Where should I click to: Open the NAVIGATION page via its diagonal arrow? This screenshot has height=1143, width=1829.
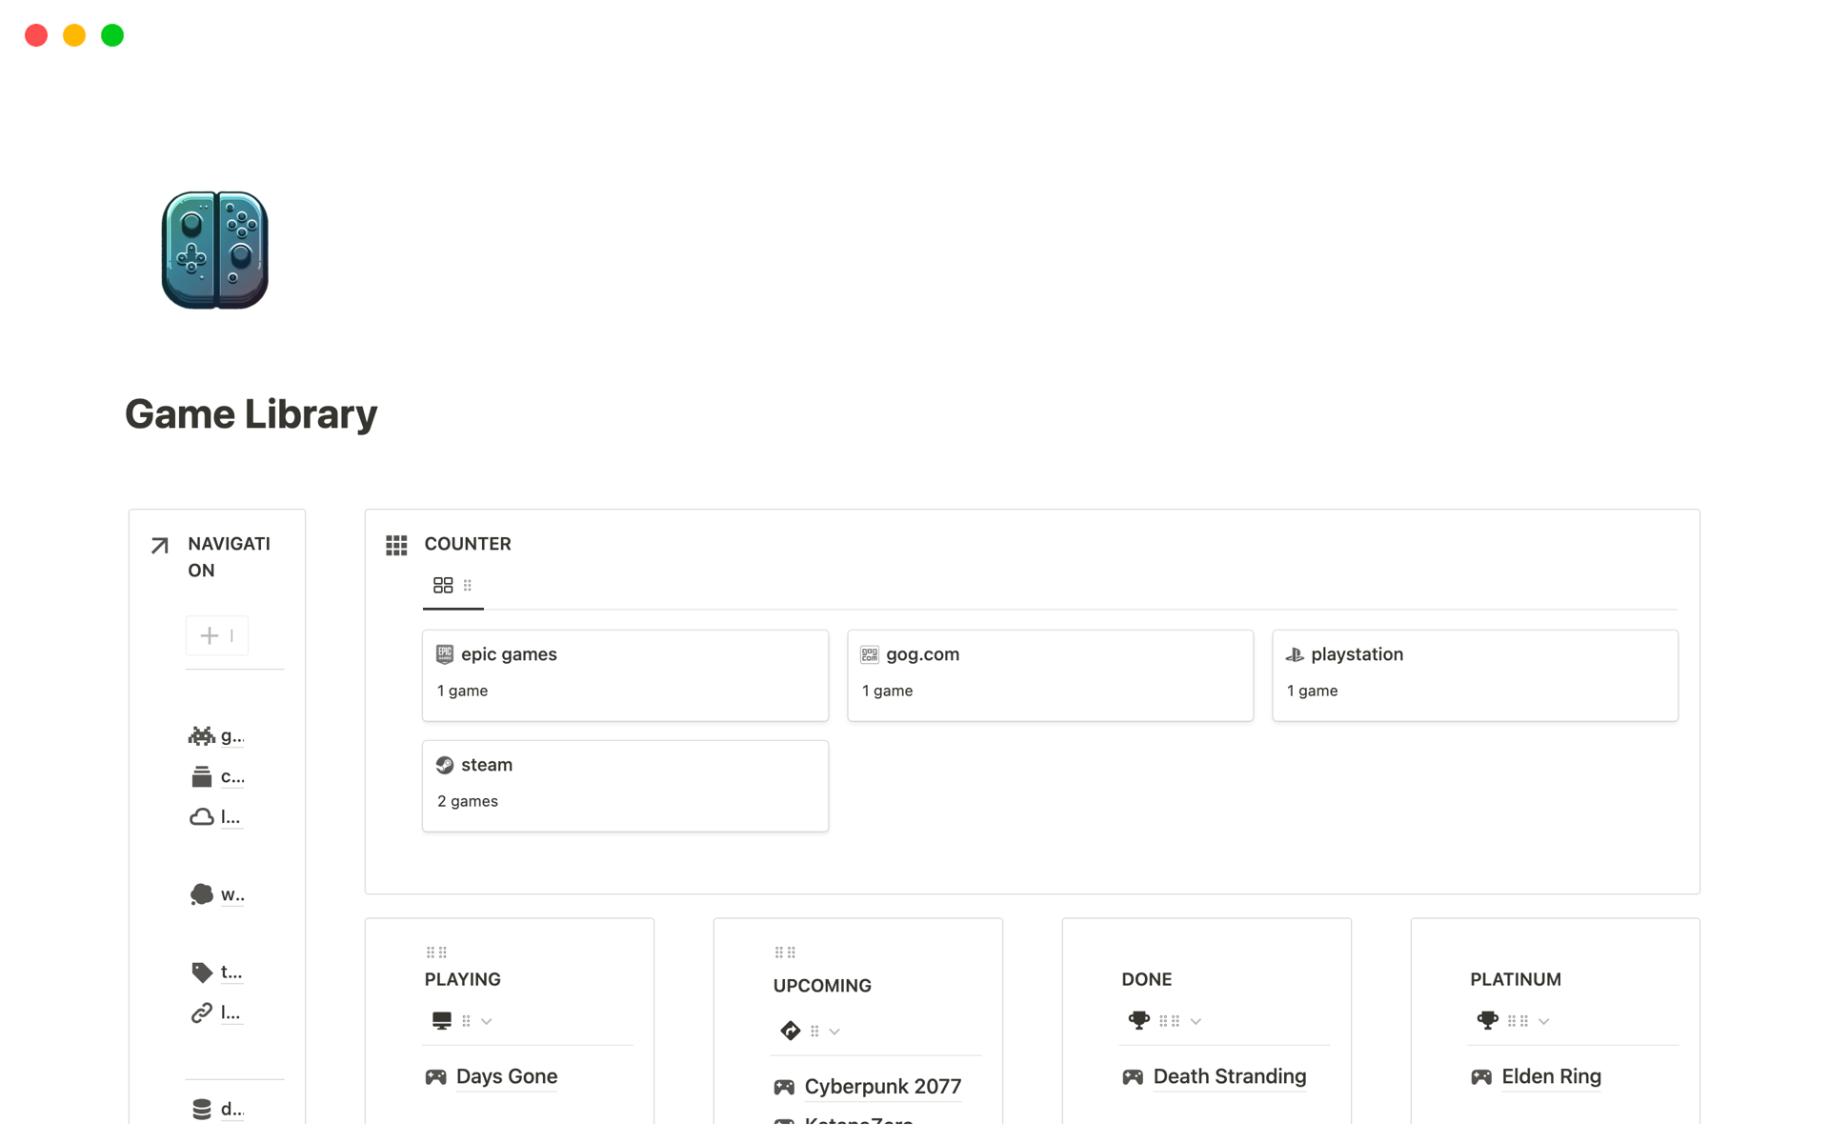click(158, 545)
